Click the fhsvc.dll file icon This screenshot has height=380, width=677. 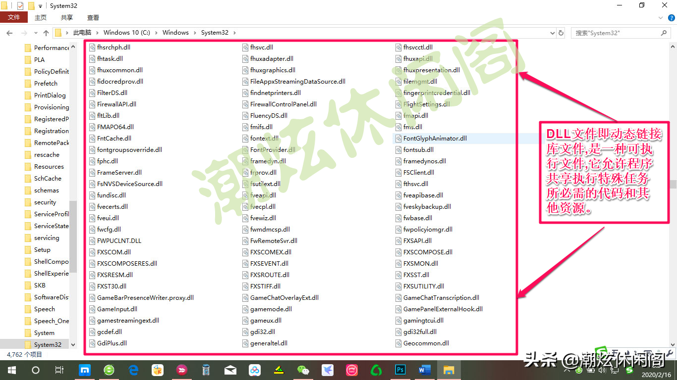pyautogui.click(x=245, y=47)
